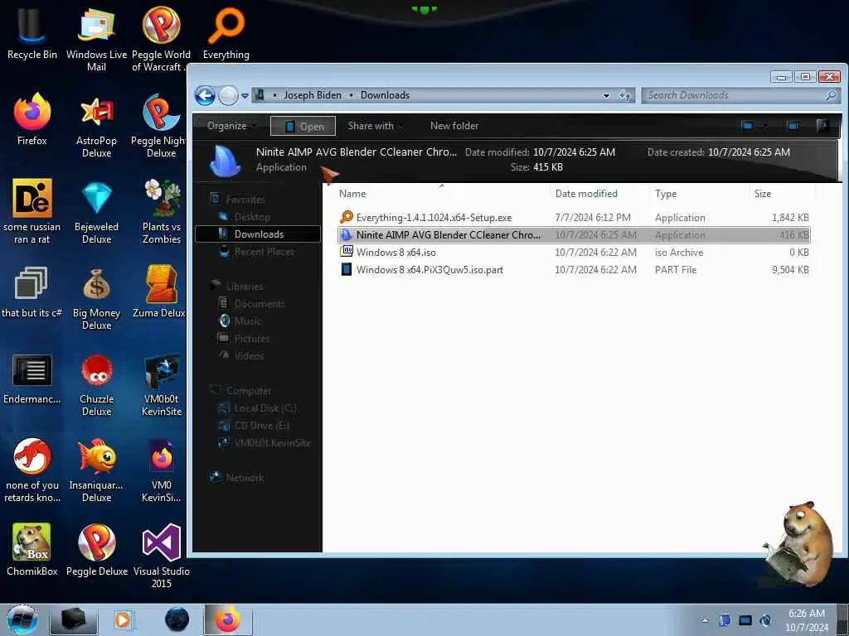
Task: Select Everything-1.4.1.1024.x64-Setup.exe file
Action: pyautogui.click(x=574, y=218)
